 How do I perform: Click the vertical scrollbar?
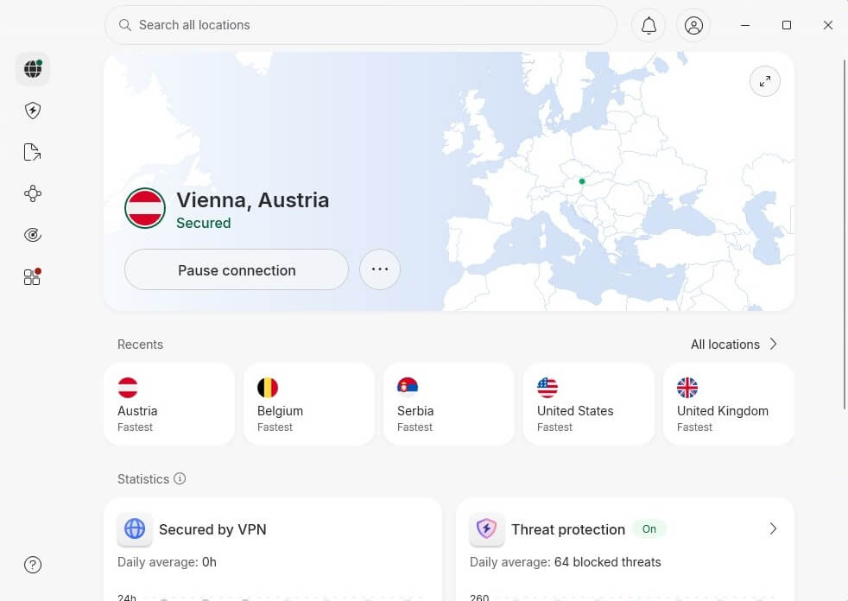click(x=845, y=234)
